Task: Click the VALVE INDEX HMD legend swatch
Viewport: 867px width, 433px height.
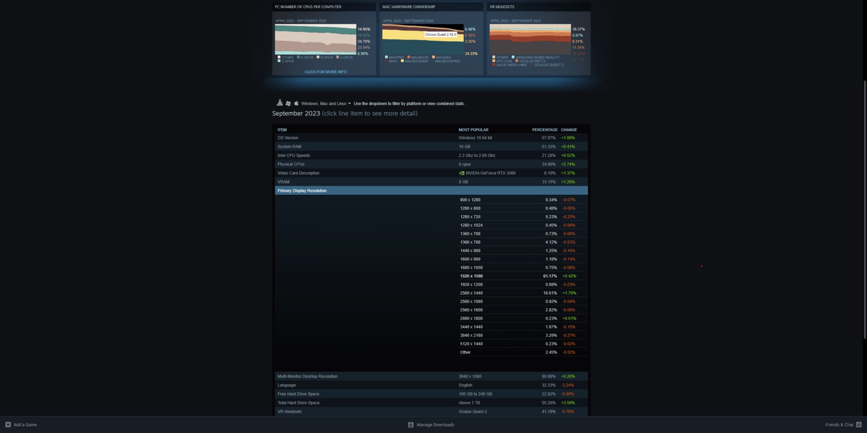Action: coord(494,65)
